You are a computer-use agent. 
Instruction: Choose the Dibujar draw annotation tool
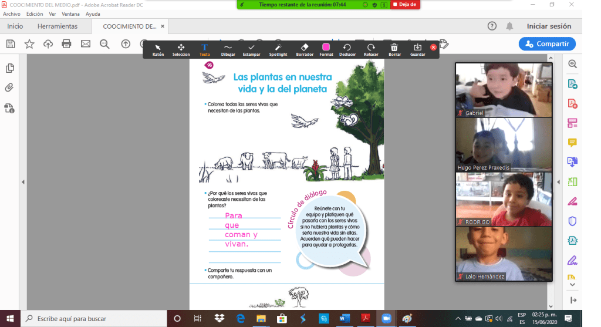[228, 49]
